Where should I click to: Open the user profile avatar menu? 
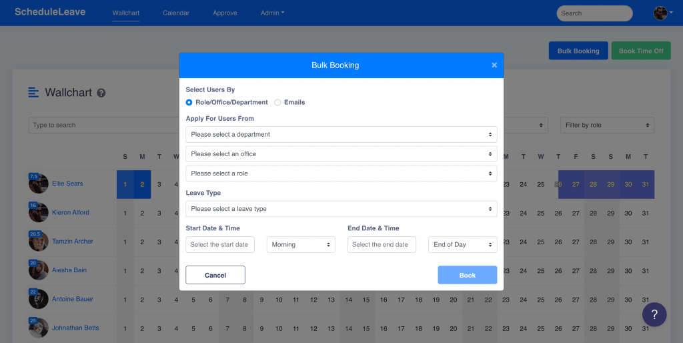tap(660, 13)
